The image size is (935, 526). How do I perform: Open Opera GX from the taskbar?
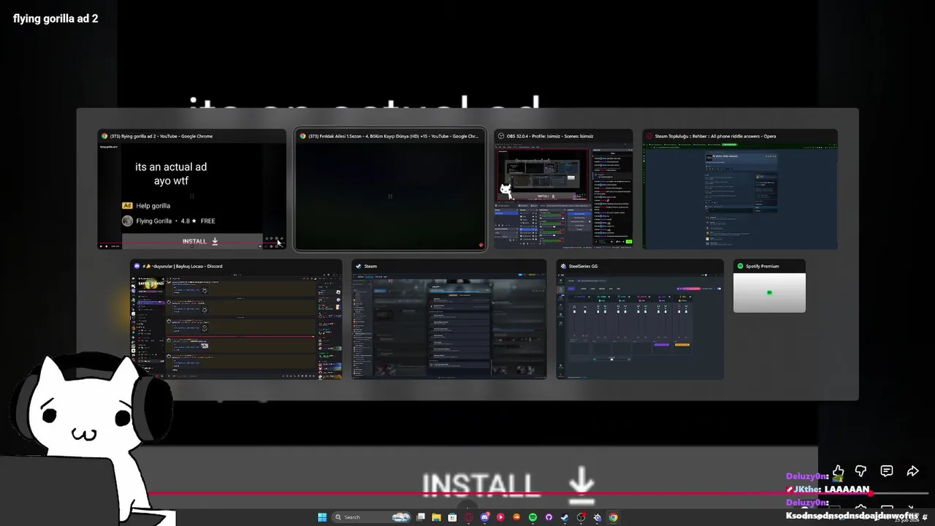[468, 517]
